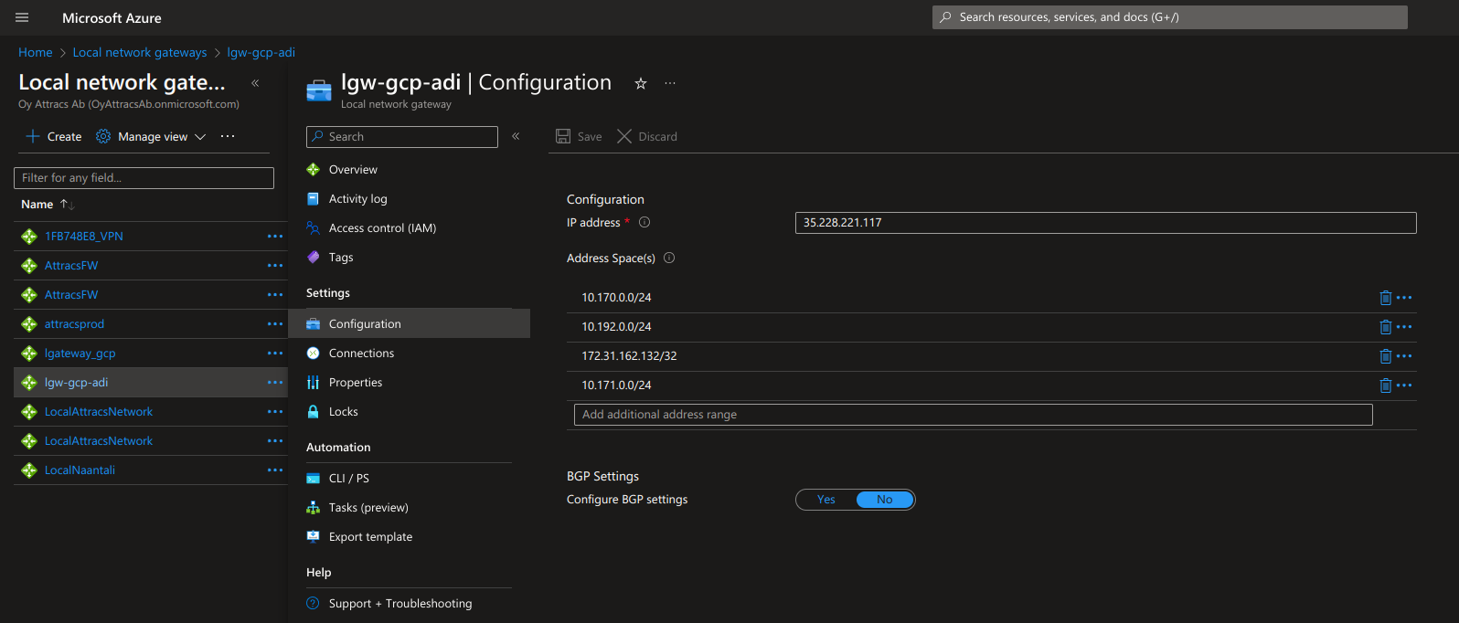Click the 172.31.162.132/32 address text
Viewport: 1459px width, 623px height.
click(630, 356)
